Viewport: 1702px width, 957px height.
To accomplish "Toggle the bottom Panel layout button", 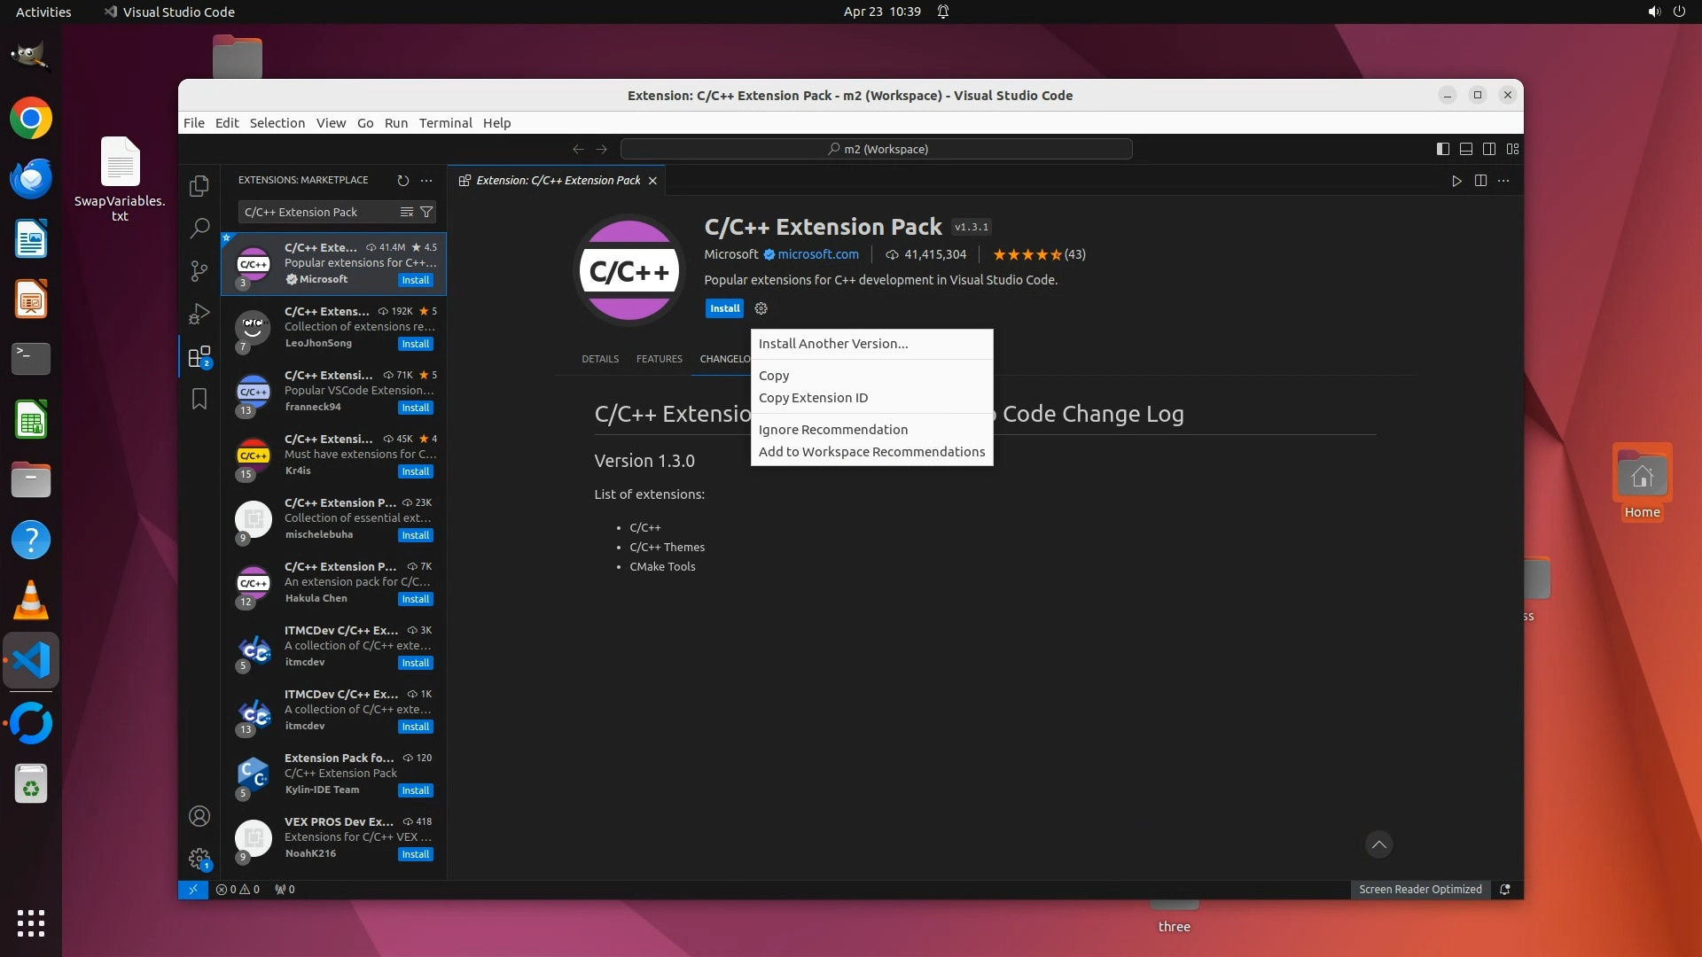I will pyautogui.click(x=1466, y=149).
